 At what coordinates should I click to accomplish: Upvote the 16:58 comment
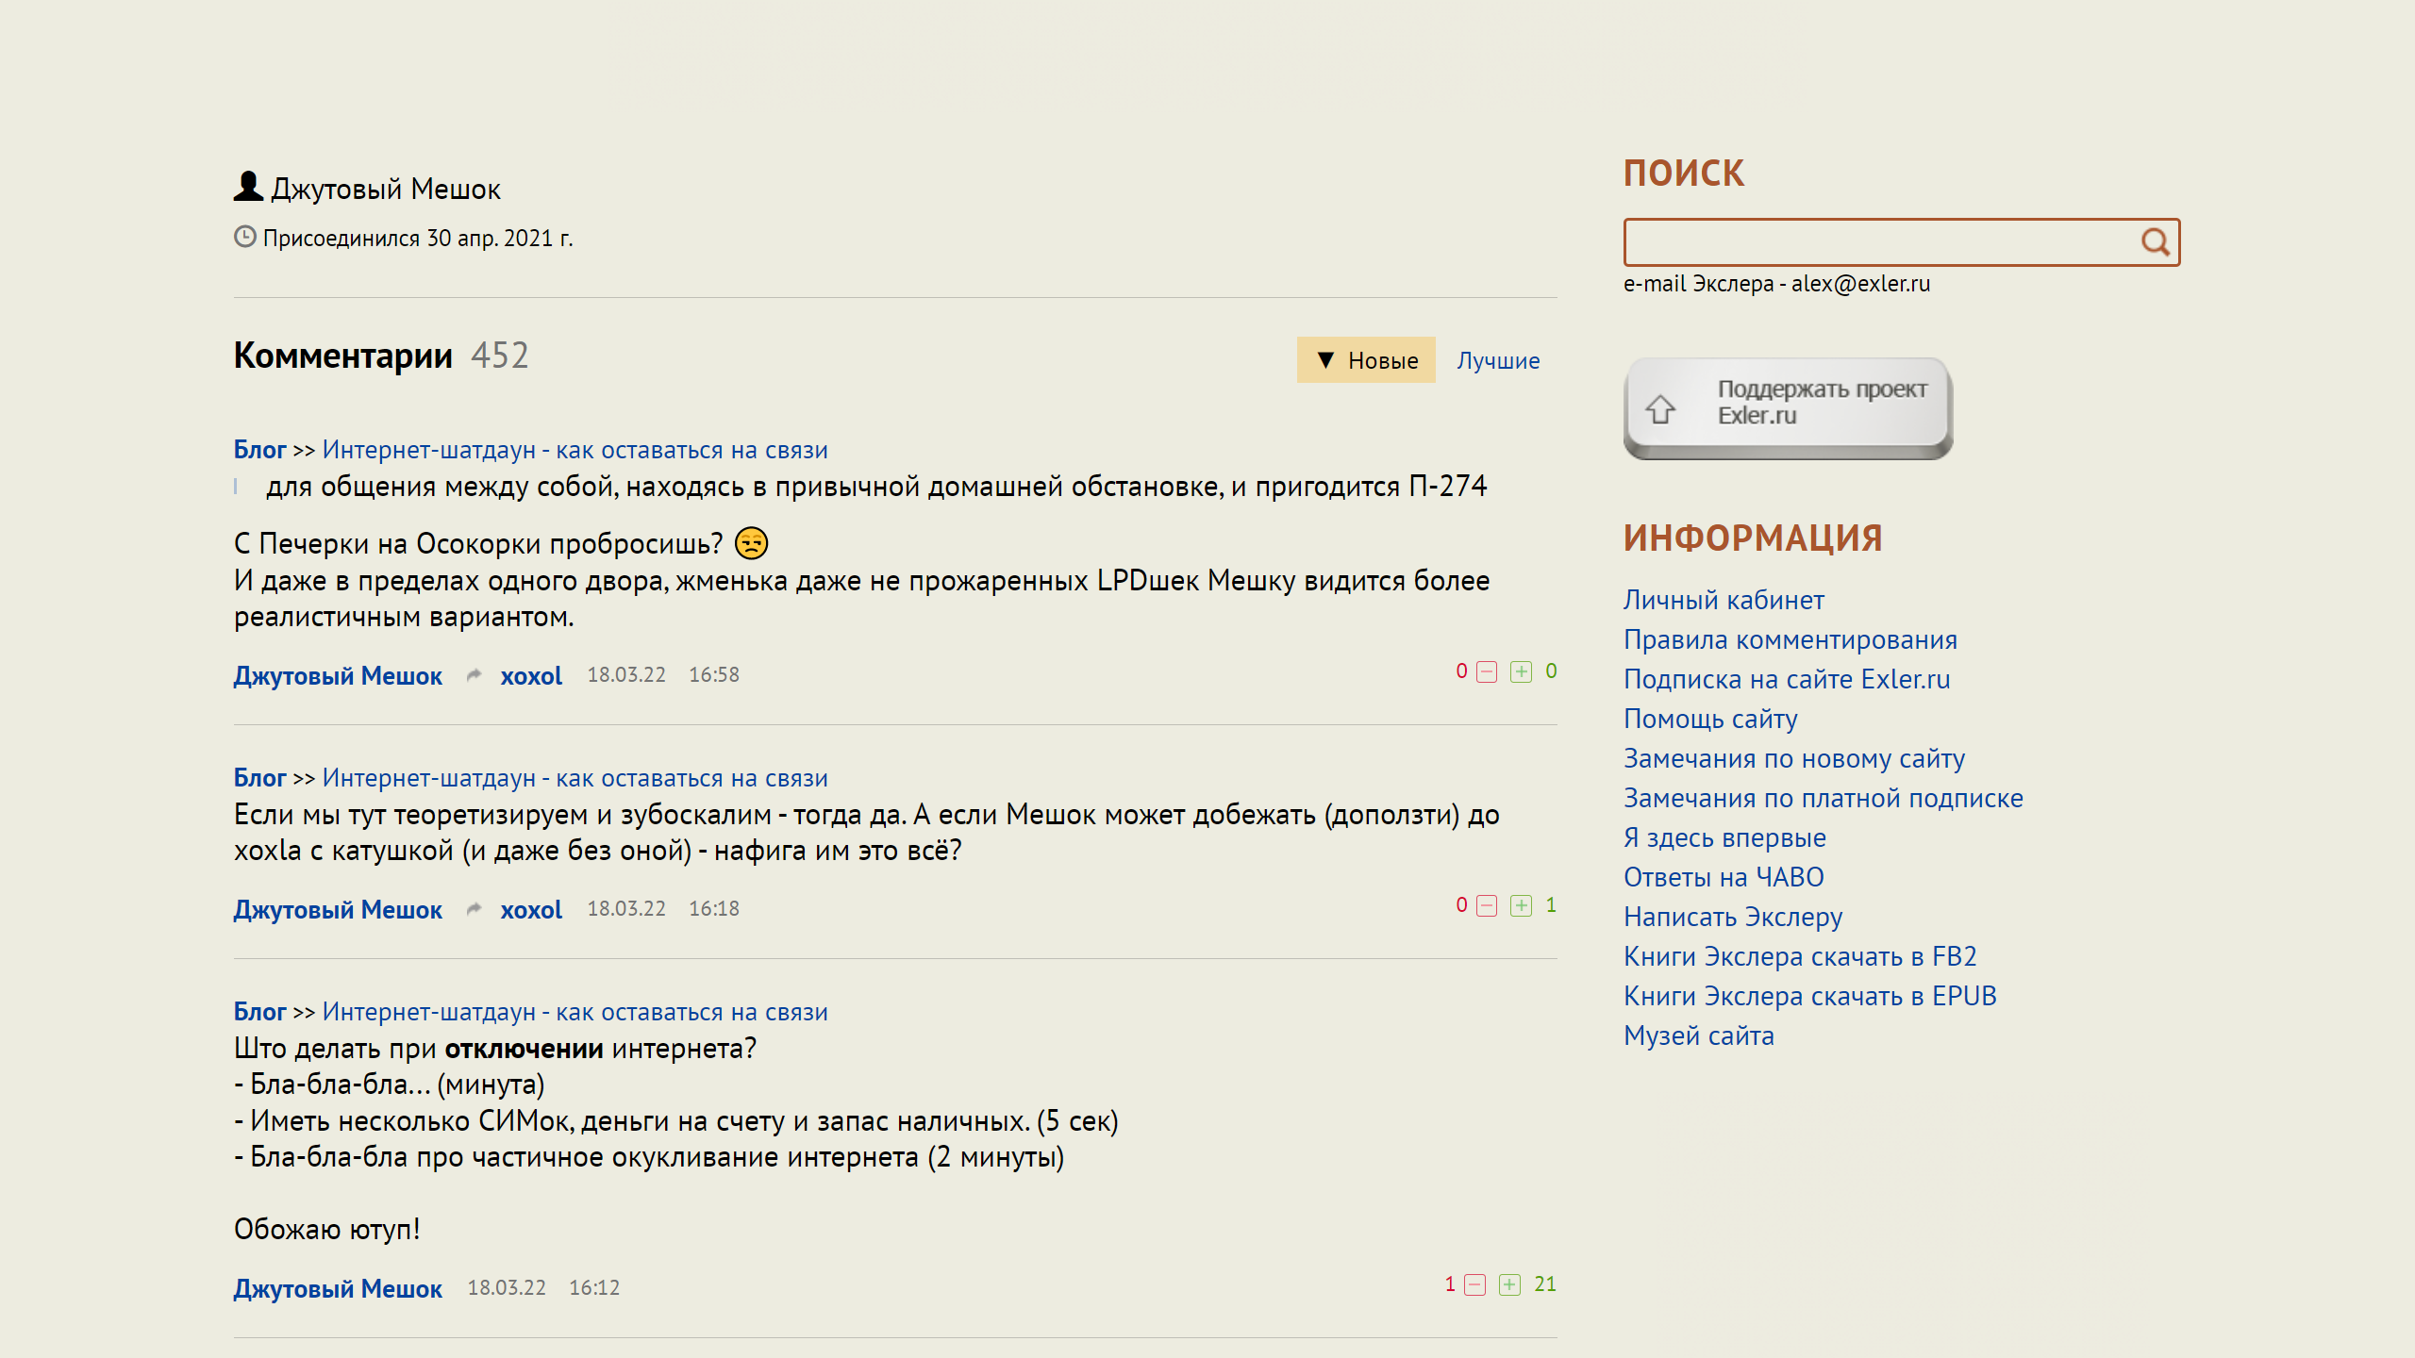click(x=1521, y=672)
